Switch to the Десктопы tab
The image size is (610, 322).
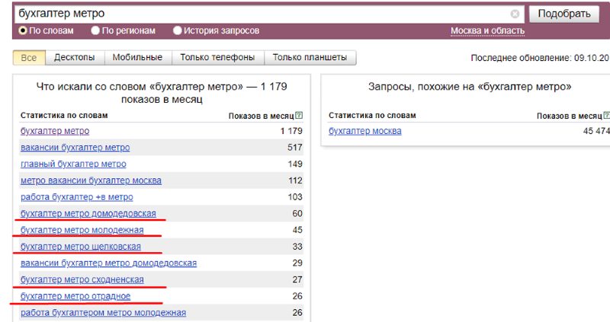pos(74,58)
